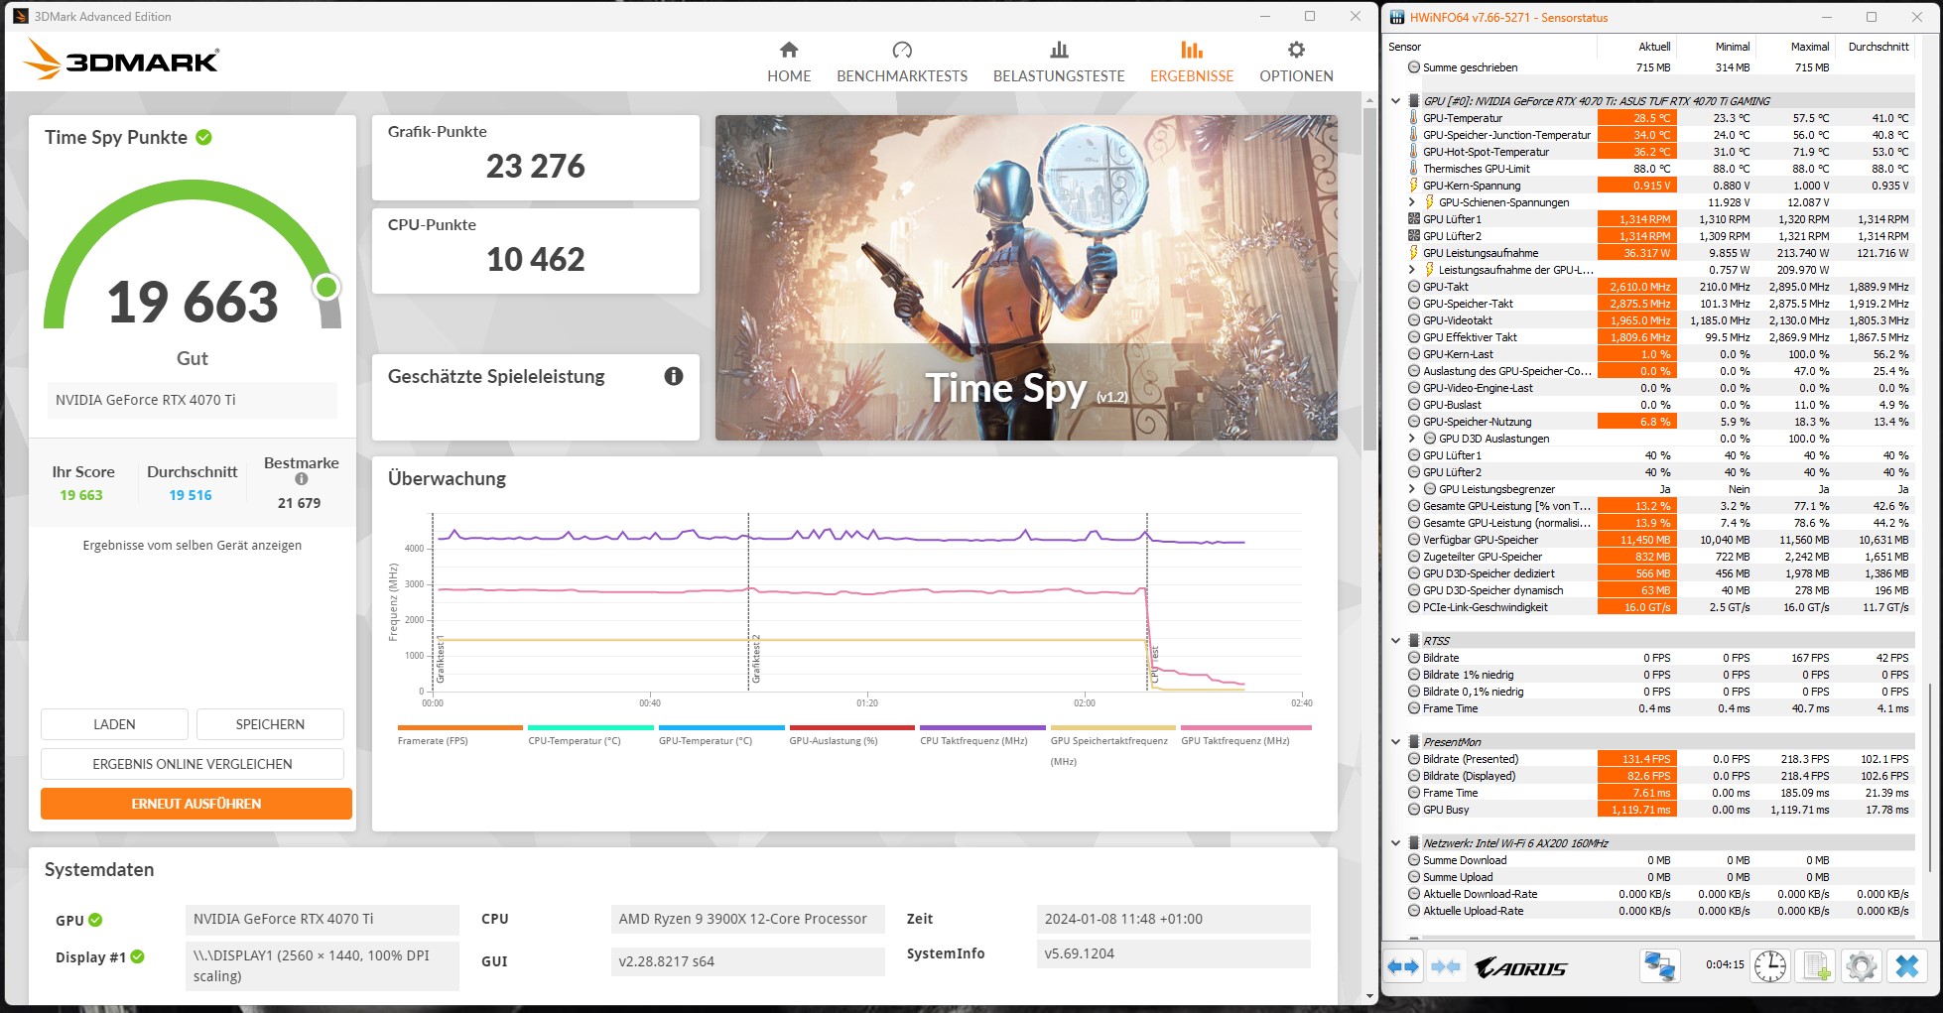Click the yellow GPU Speichertaktfrequenz legend swatch

pos(1113,727)
